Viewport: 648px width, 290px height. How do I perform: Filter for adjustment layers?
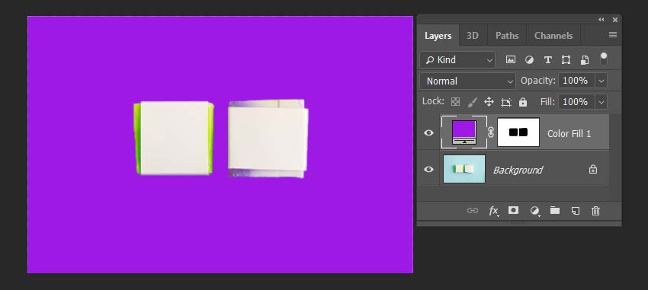(x=529, y=60)
